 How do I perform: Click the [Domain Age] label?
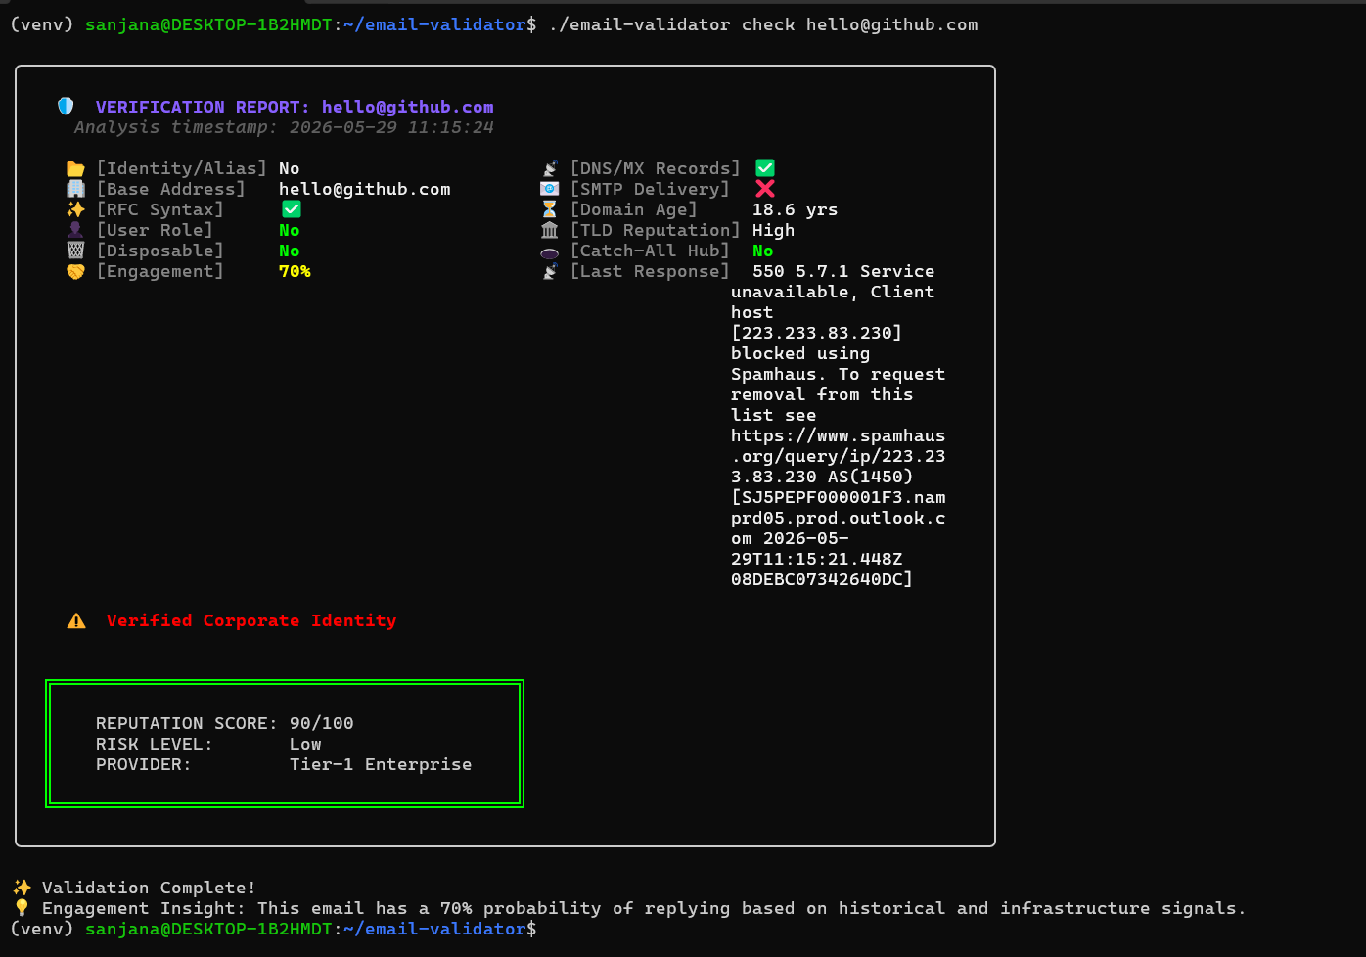(634, 209)
